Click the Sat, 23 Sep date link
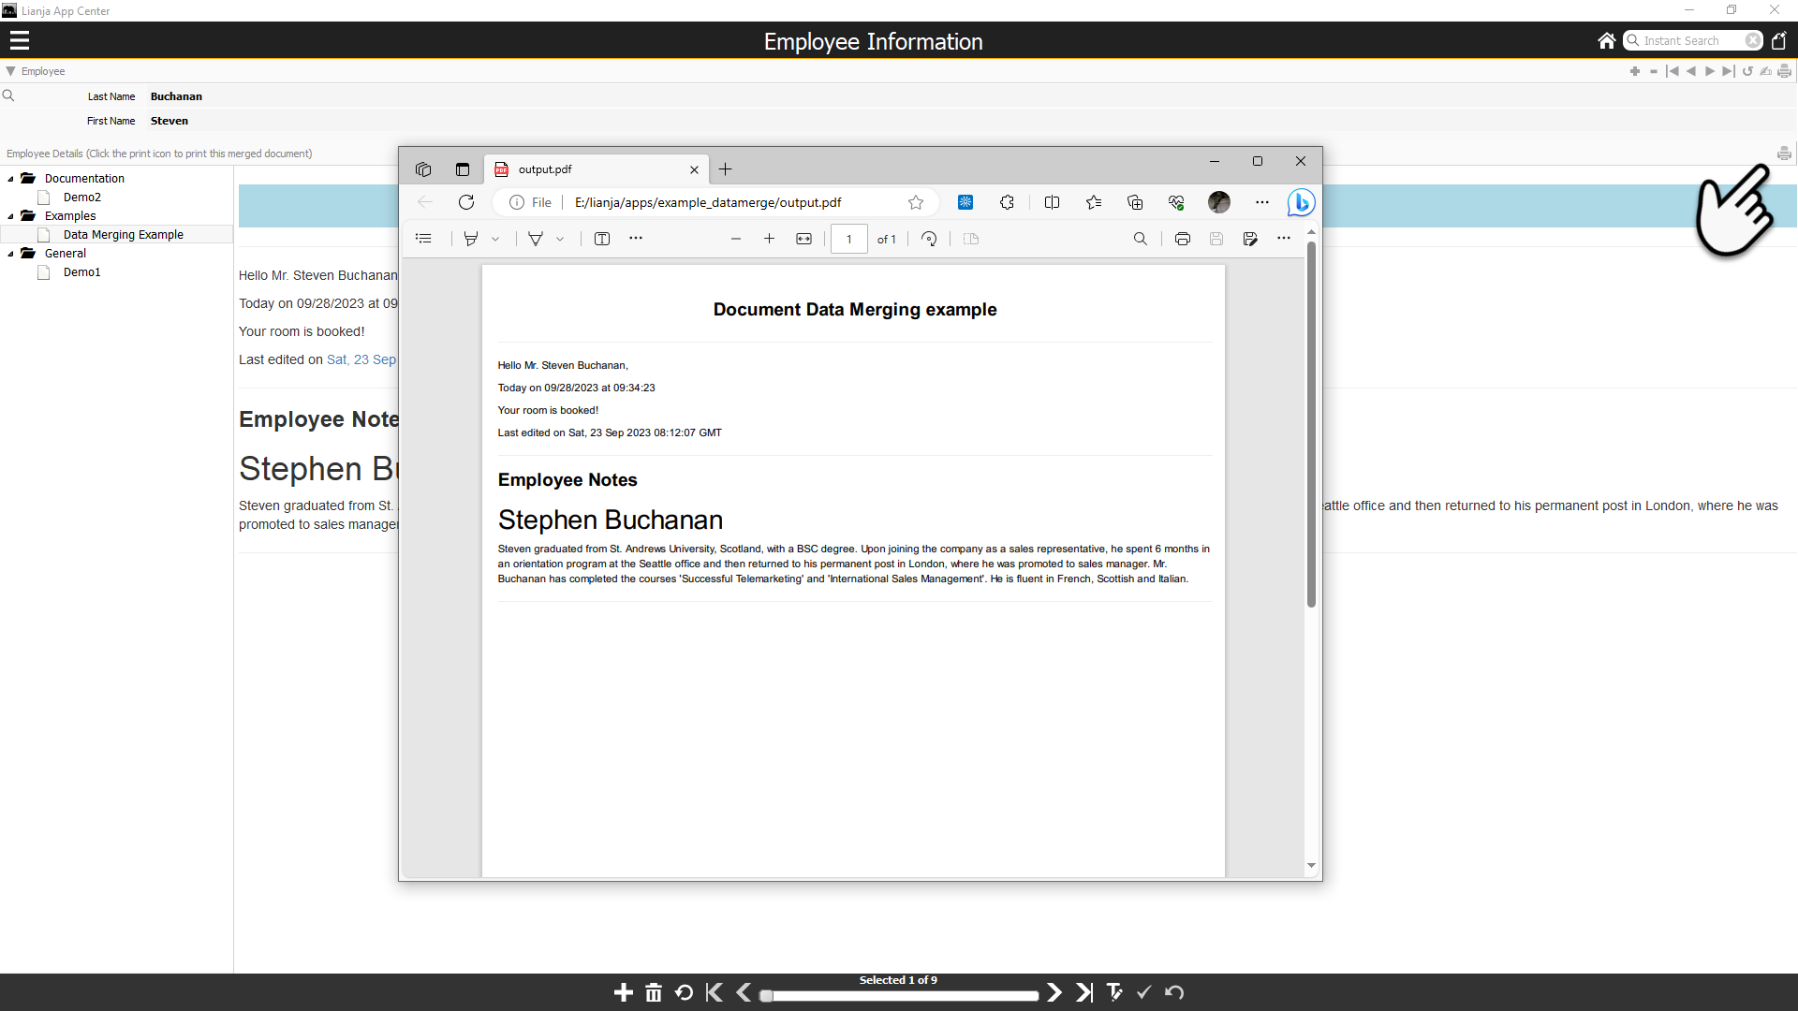1798x1011 pixels. (x=361, y=359)
